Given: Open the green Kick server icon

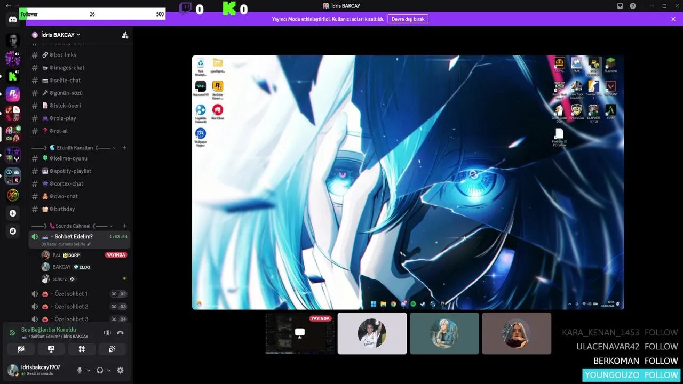Looking at the screenshot, I should coord(13,76).
